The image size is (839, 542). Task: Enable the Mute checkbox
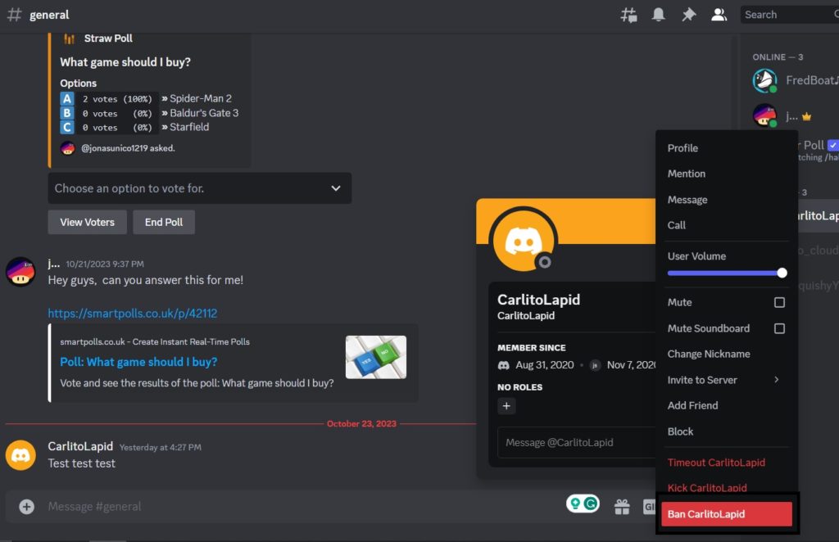coord(779,302)
